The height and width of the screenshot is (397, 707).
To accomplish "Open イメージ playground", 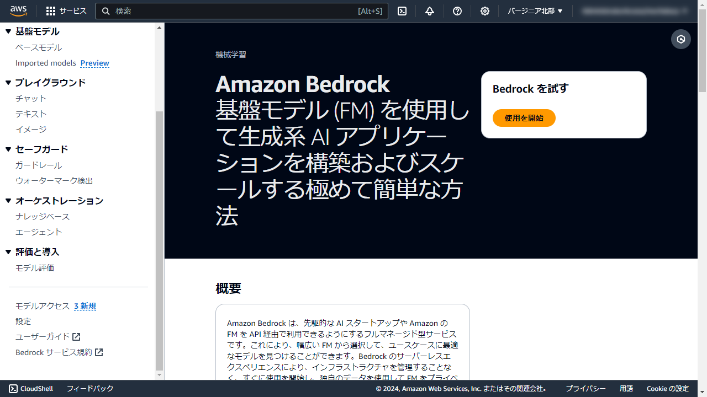I will pyautogui.click(x=31, y=129).
